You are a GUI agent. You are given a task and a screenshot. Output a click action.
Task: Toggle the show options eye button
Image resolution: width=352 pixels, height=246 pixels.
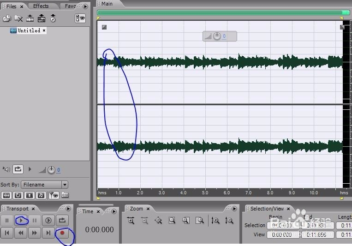pyautogui.click(x=80, y=18)
